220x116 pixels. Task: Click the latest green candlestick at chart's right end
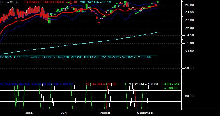[x=157, y=2]
